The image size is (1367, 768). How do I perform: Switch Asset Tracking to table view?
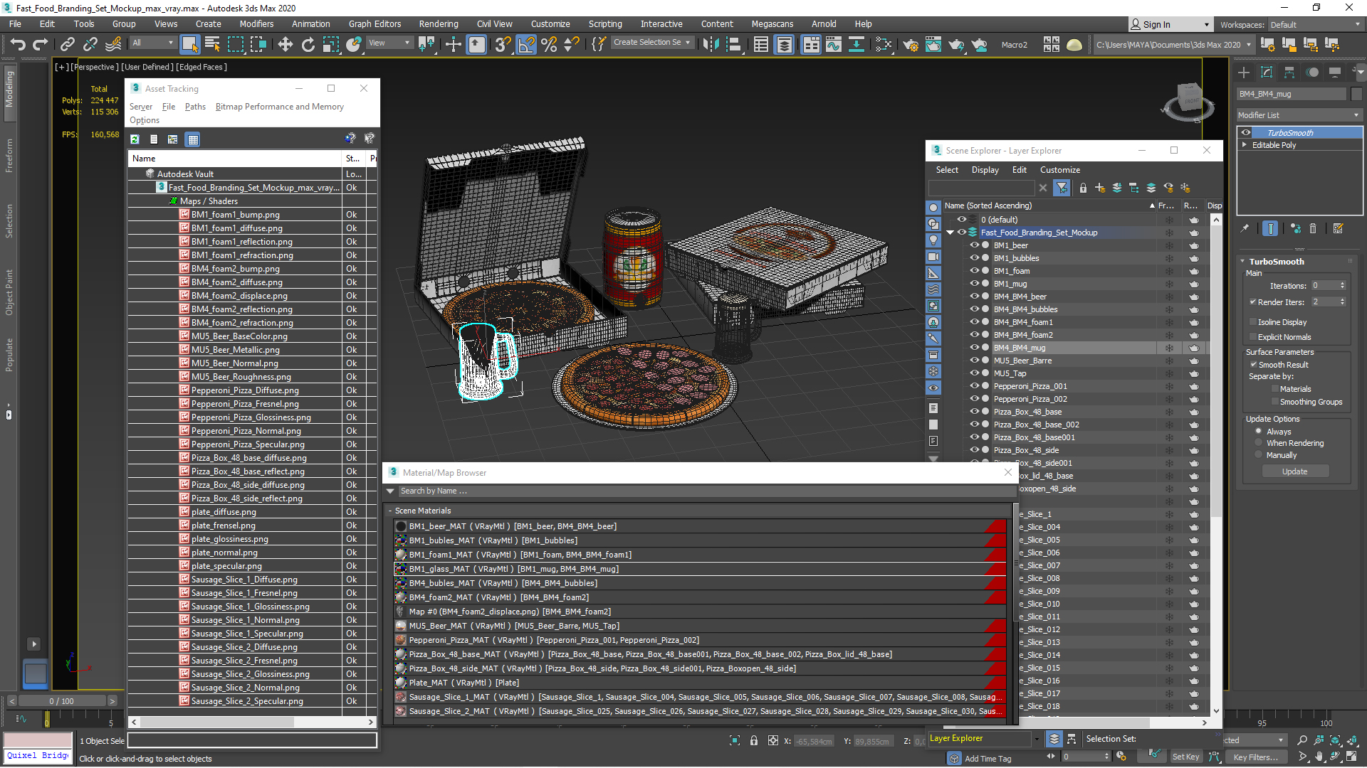point(193,139)
